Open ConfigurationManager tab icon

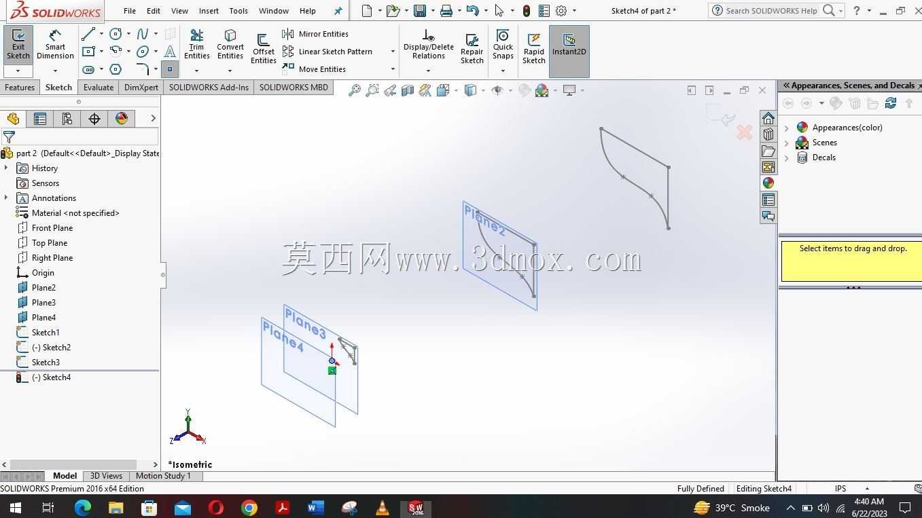pyautogui.click(x=67, y=119)
